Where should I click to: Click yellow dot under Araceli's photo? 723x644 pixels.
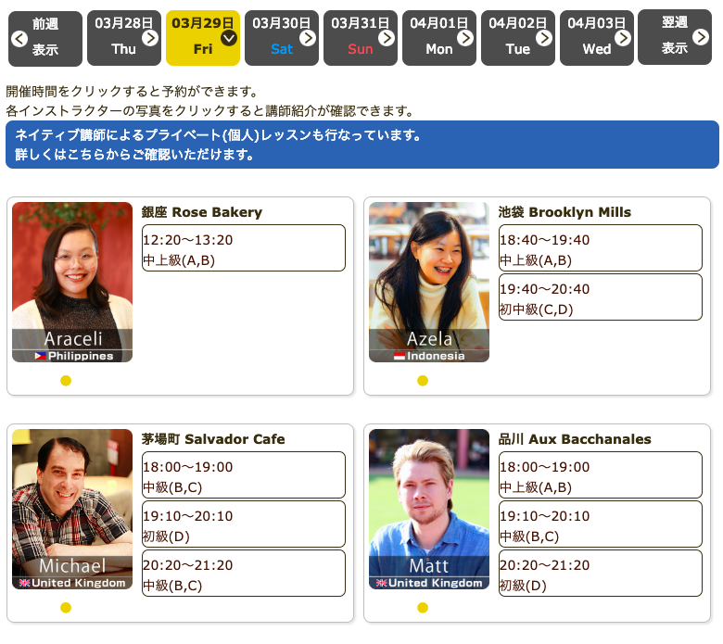coord(66,381)
